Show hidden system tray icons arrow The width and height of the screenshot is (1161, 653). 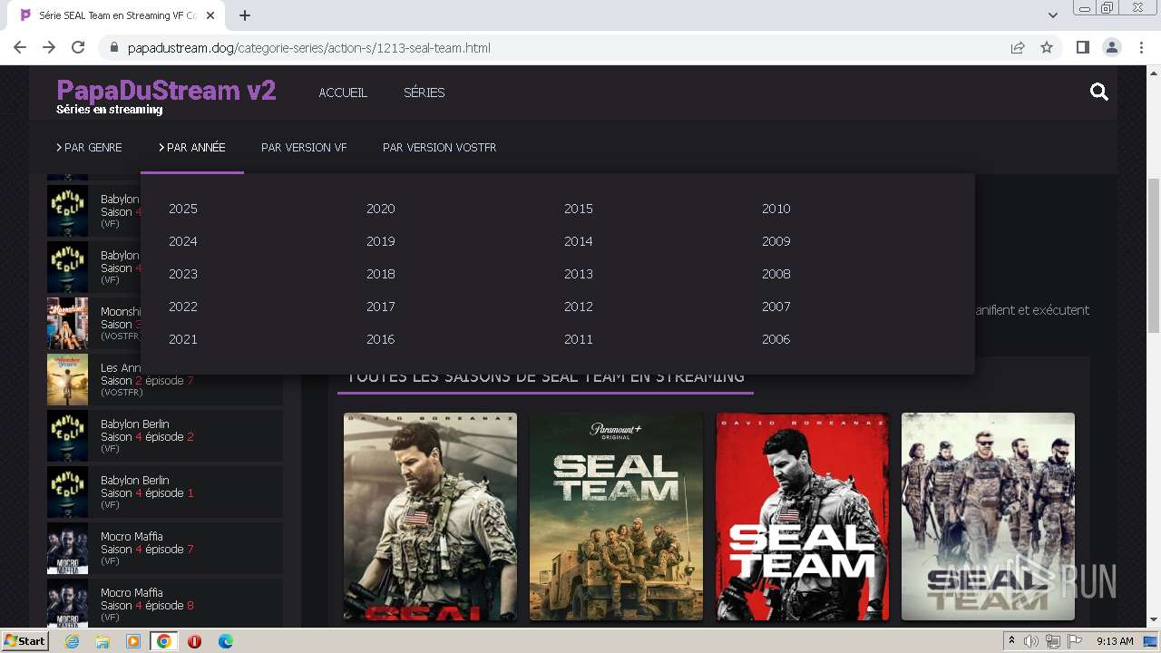coord(1012,641)
